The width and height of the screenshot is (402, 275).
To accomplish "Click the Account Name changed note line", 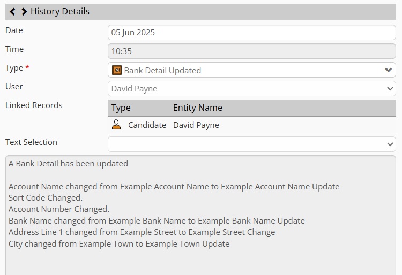I will (174, 187).
